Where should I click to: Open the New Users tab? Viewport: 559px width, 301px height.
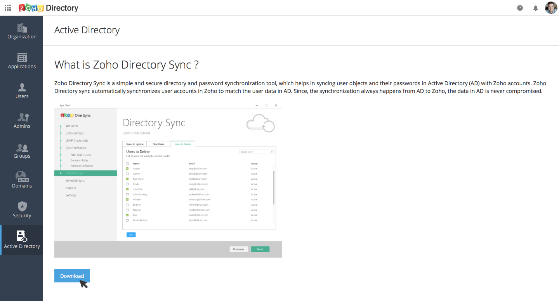tap(158, 144)
